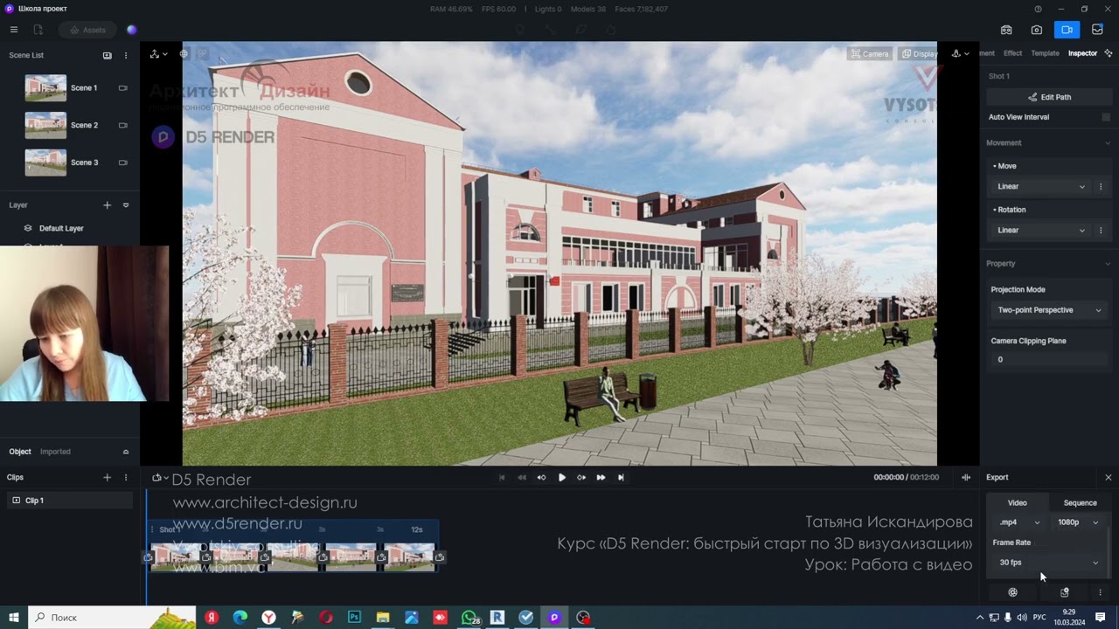Open .mp4 format dropdown
Viewport: 1119px width, 629px height.
coord(1019,522)
